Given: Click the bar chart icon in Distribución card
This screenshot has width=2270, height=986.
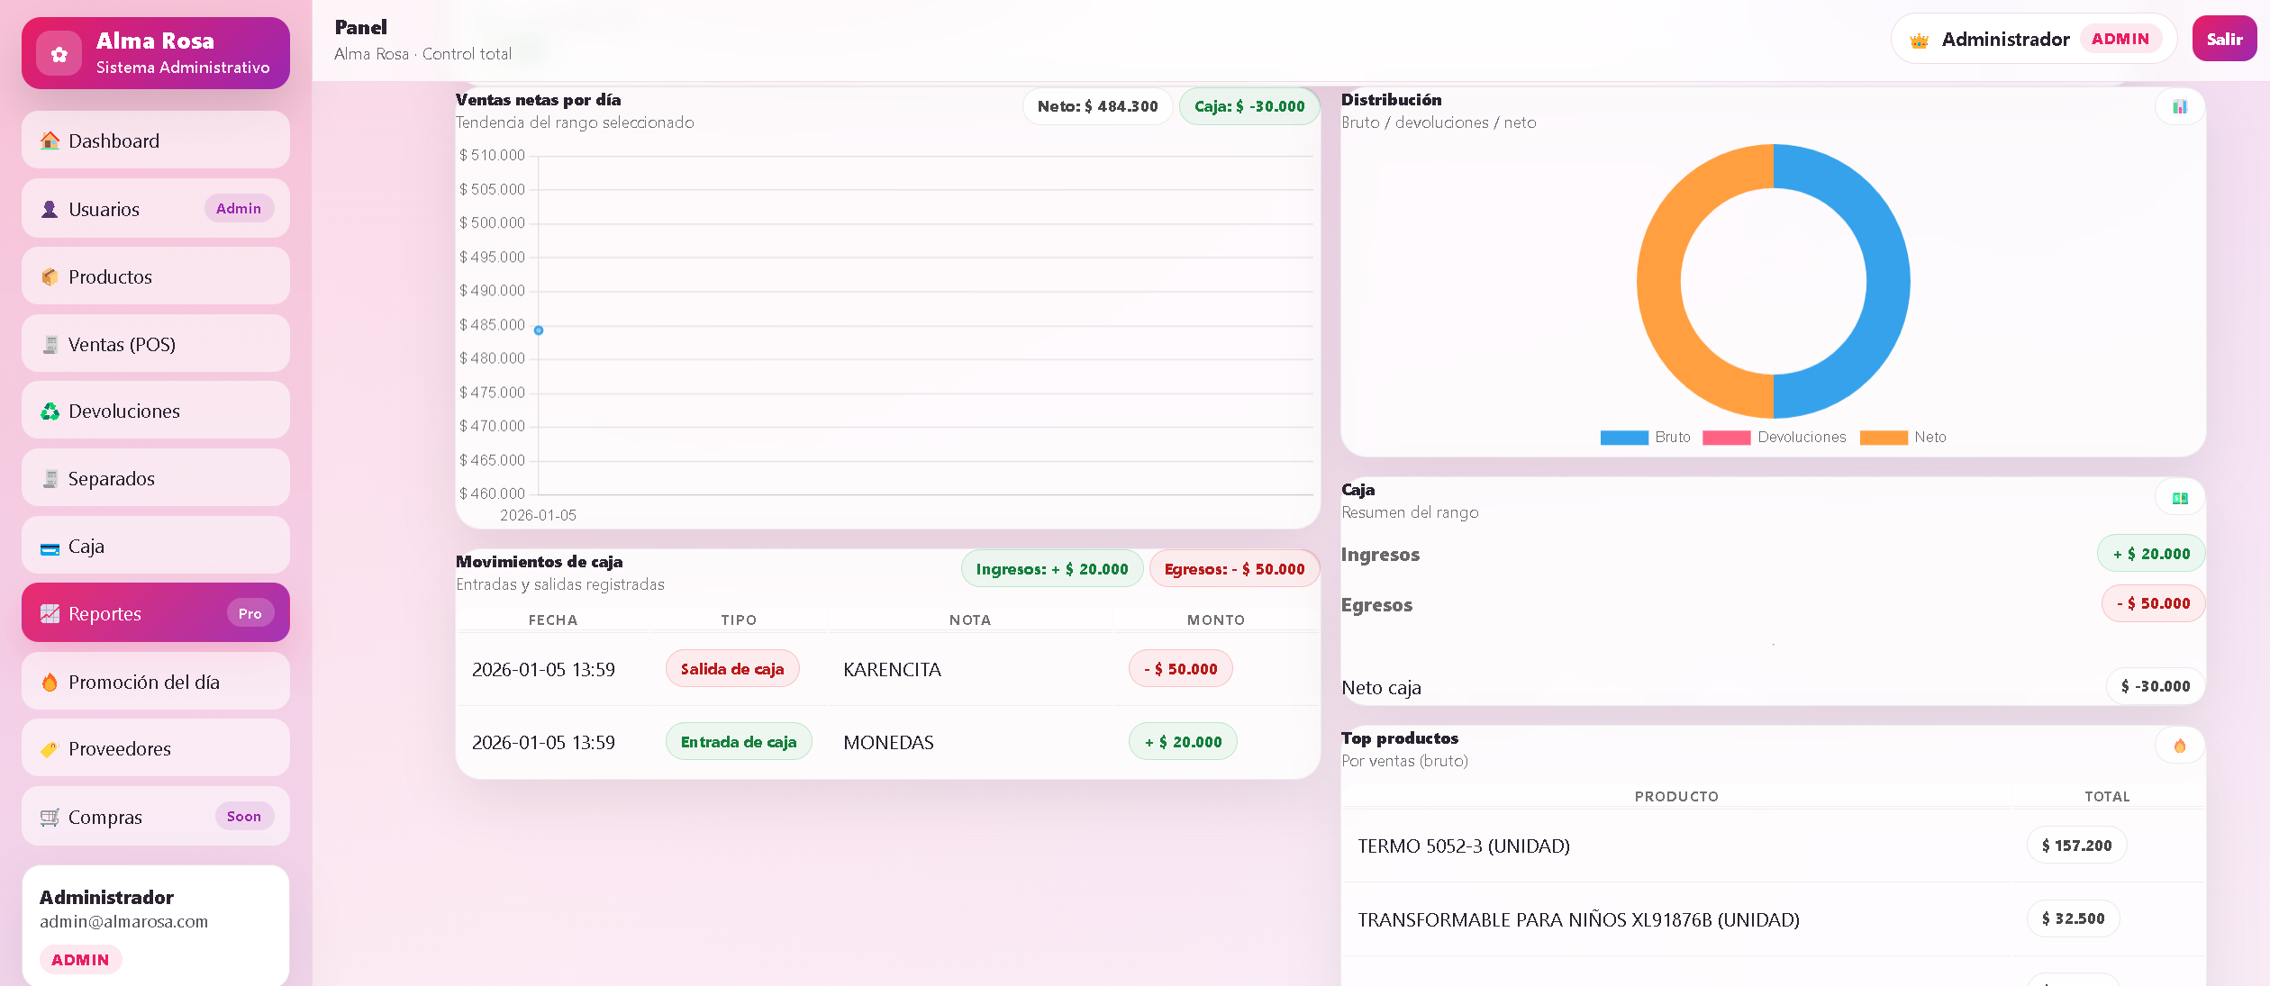Looking at the screenshot, I should (2179, 107).
